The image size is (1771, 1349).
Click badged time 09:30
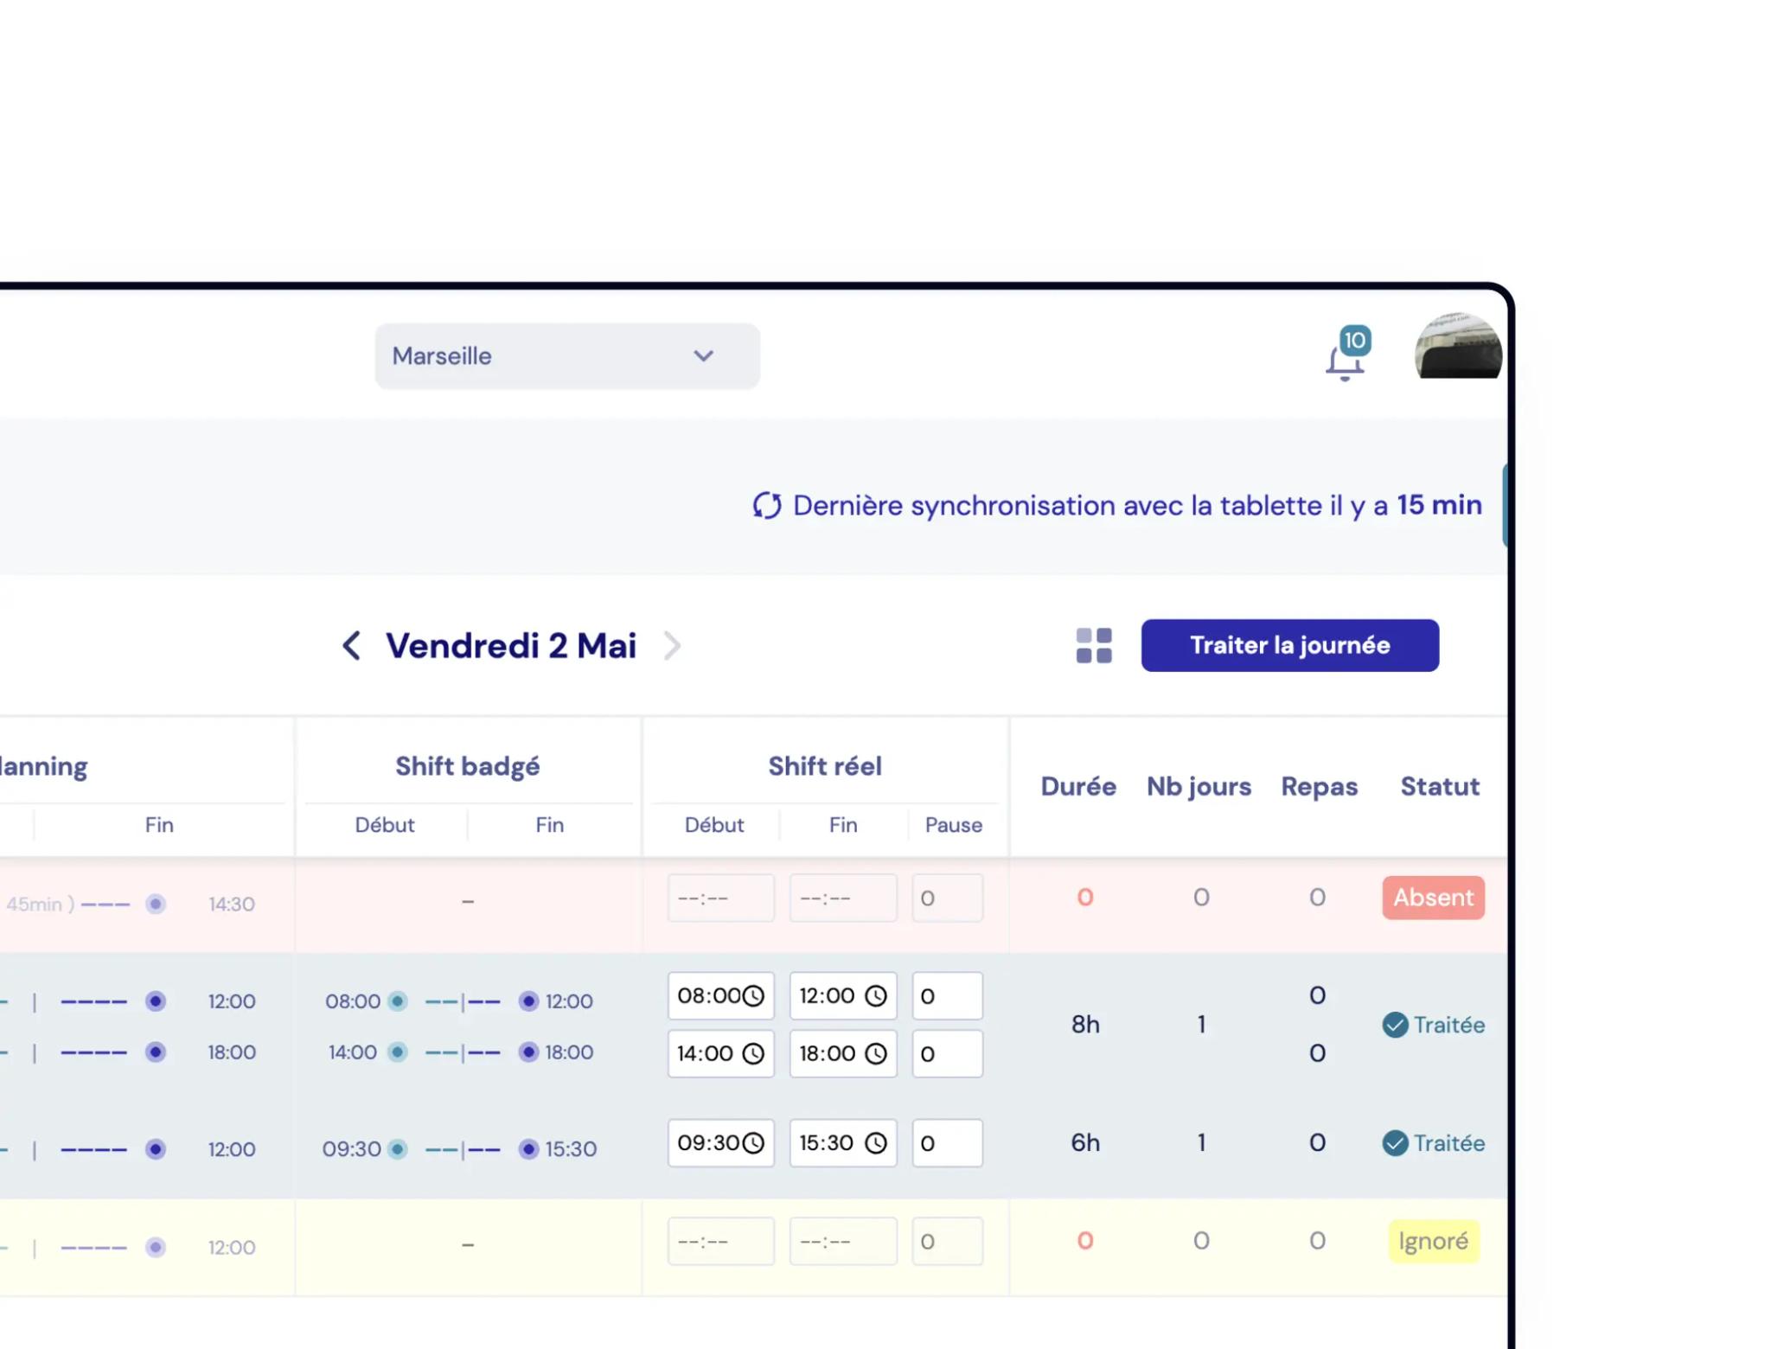click(351, 1149)
